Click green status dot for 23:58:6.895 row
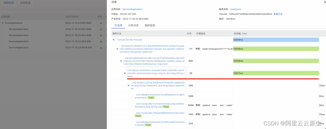Screen dimensions: 326x129 point(101,42)
